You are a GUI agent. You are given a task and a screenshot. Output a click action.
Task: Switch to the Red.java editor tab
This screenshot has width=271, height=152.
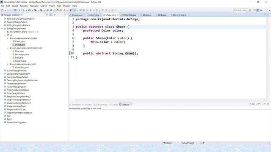(x=161, y=15)
